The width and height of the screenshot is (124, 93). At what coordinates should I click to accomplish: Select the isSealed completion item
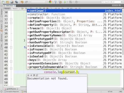click(x=74, y=56)
